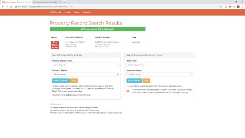Expand County or Region dropdown under address search
Screen dimensions: 245x138
[85, 75]
